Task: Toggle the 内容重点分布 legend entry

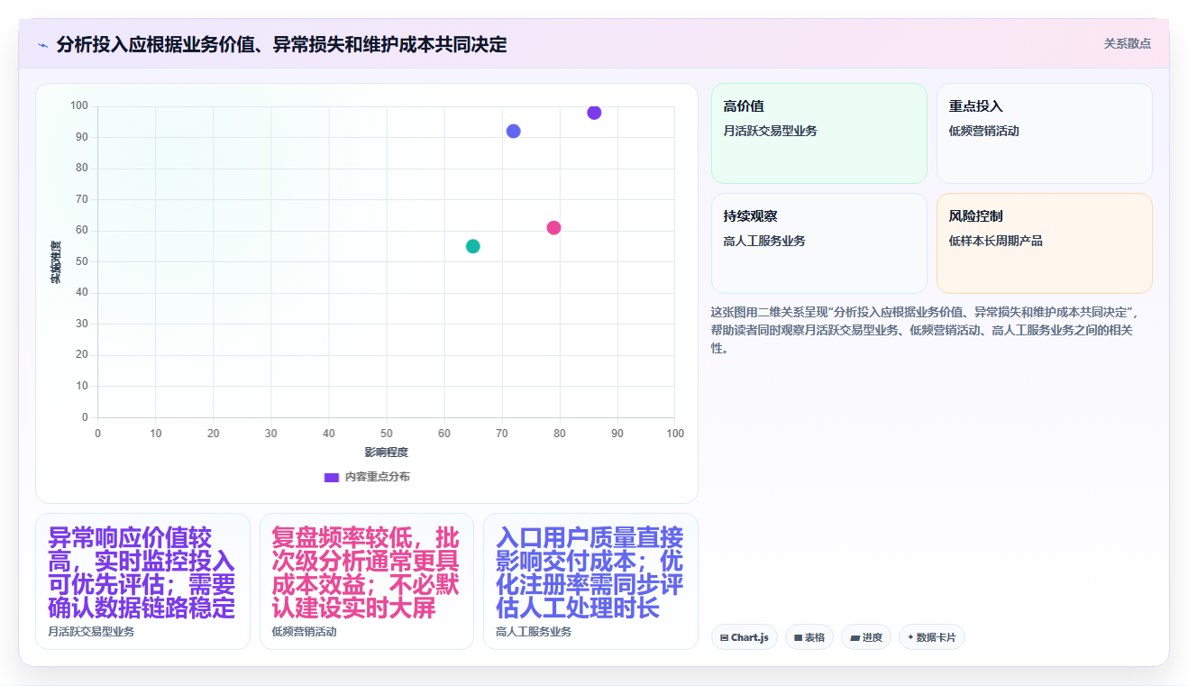Action: [x=367, y=477]
